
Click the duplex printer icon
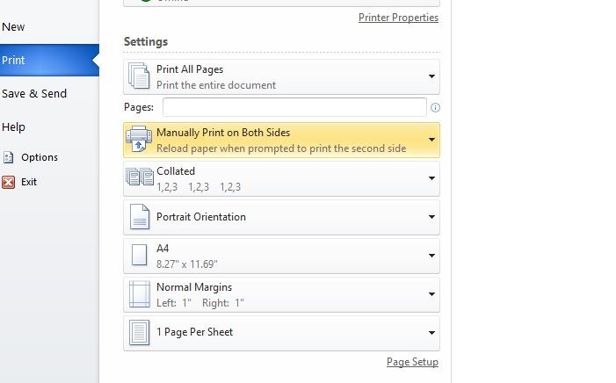pos(140,140)
